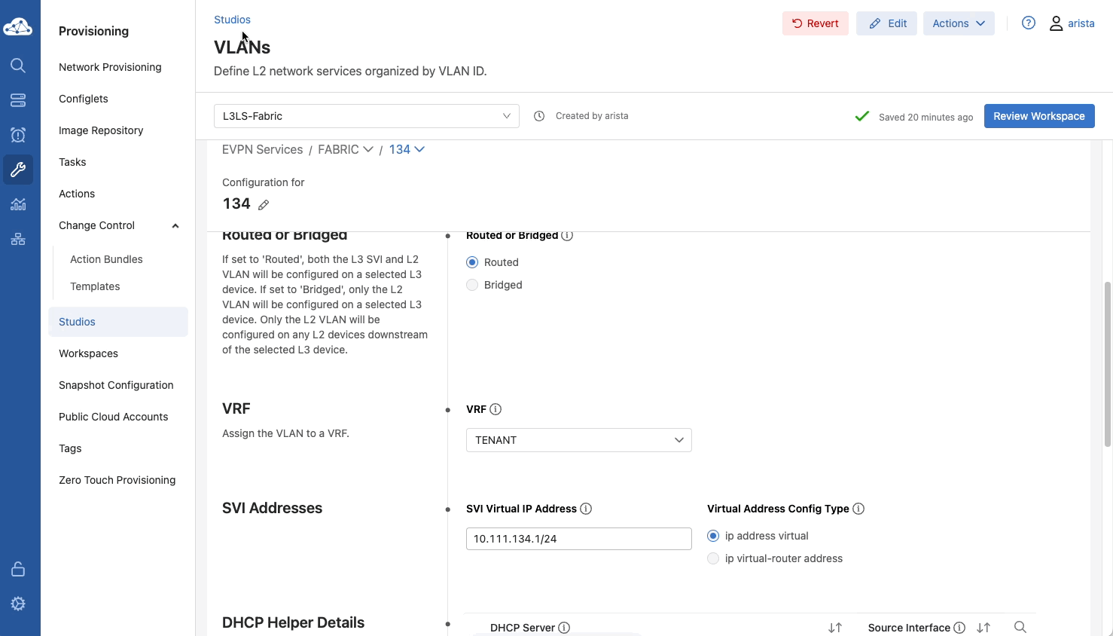Image resolution: width=1113 pixels, height=636 pixels.
Task: Click the Studios breadcrumb link
Action: coord(232,20)
